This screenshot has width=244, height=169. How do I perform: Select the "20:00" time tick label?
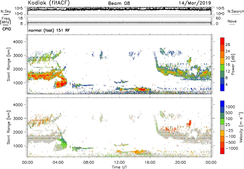181,163
